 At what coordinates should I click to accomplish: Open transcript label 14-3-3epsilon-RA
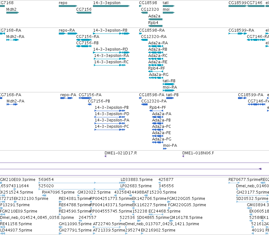pyautogui.click(x=112, y=56)
